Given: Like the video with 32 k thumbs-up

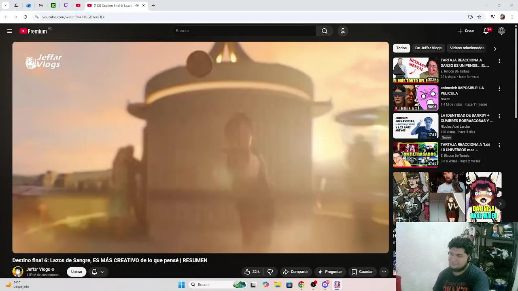Looking at the screenshot, I should (252, 272).
